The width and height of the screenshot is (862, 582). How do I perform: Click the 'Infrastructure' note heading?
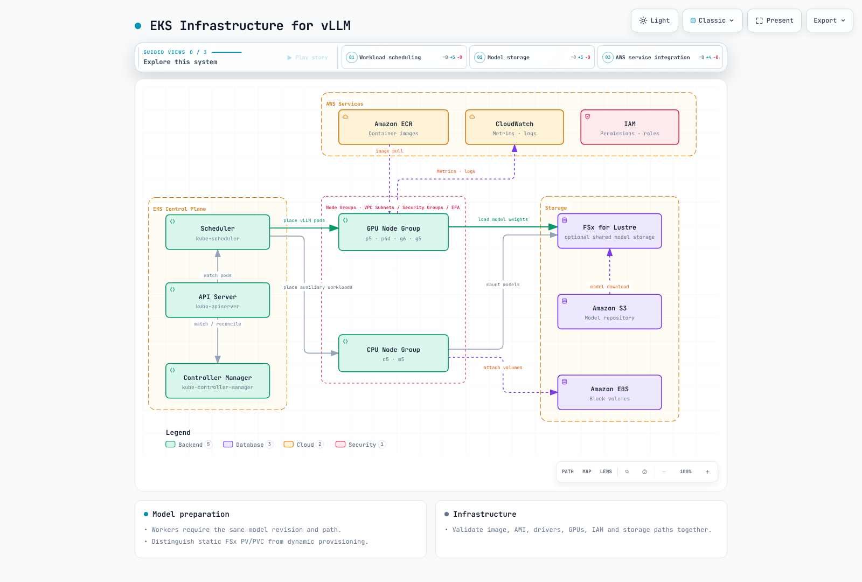[484, 514]
